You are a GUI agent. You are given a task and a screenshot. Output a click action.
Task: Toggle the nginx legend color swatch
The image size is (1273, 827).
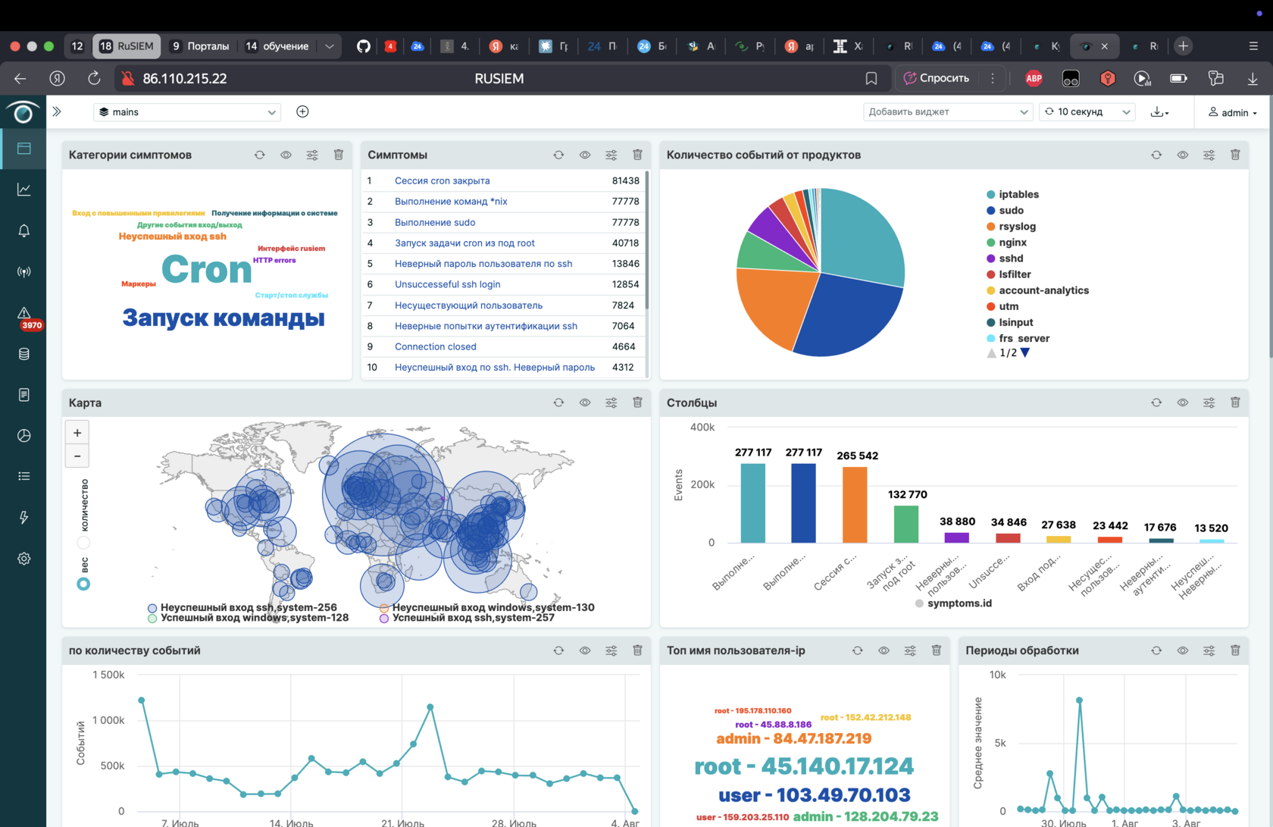[990, 243]
